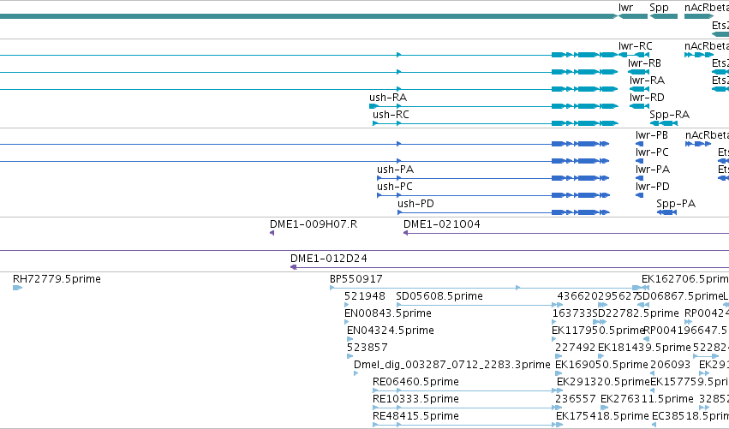Image resolution: width=729 pixels, height=429 pixels.
Task: Click the EN04324.5prime EST label
Action: click(390, 331)
